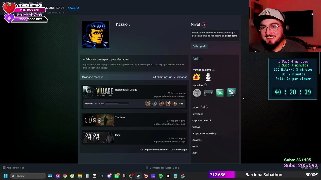The height and width of the screenshot is (180, 321).
Task: Click the white statue profile award icon
Action: pyautogui.click(x=208, y=77)
